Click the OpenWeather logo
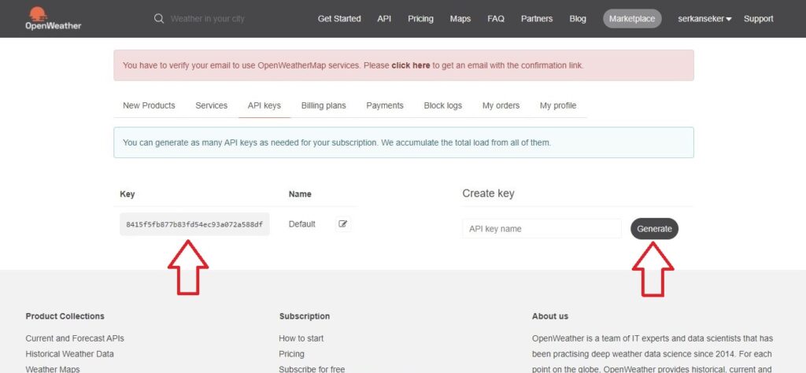 53,19
